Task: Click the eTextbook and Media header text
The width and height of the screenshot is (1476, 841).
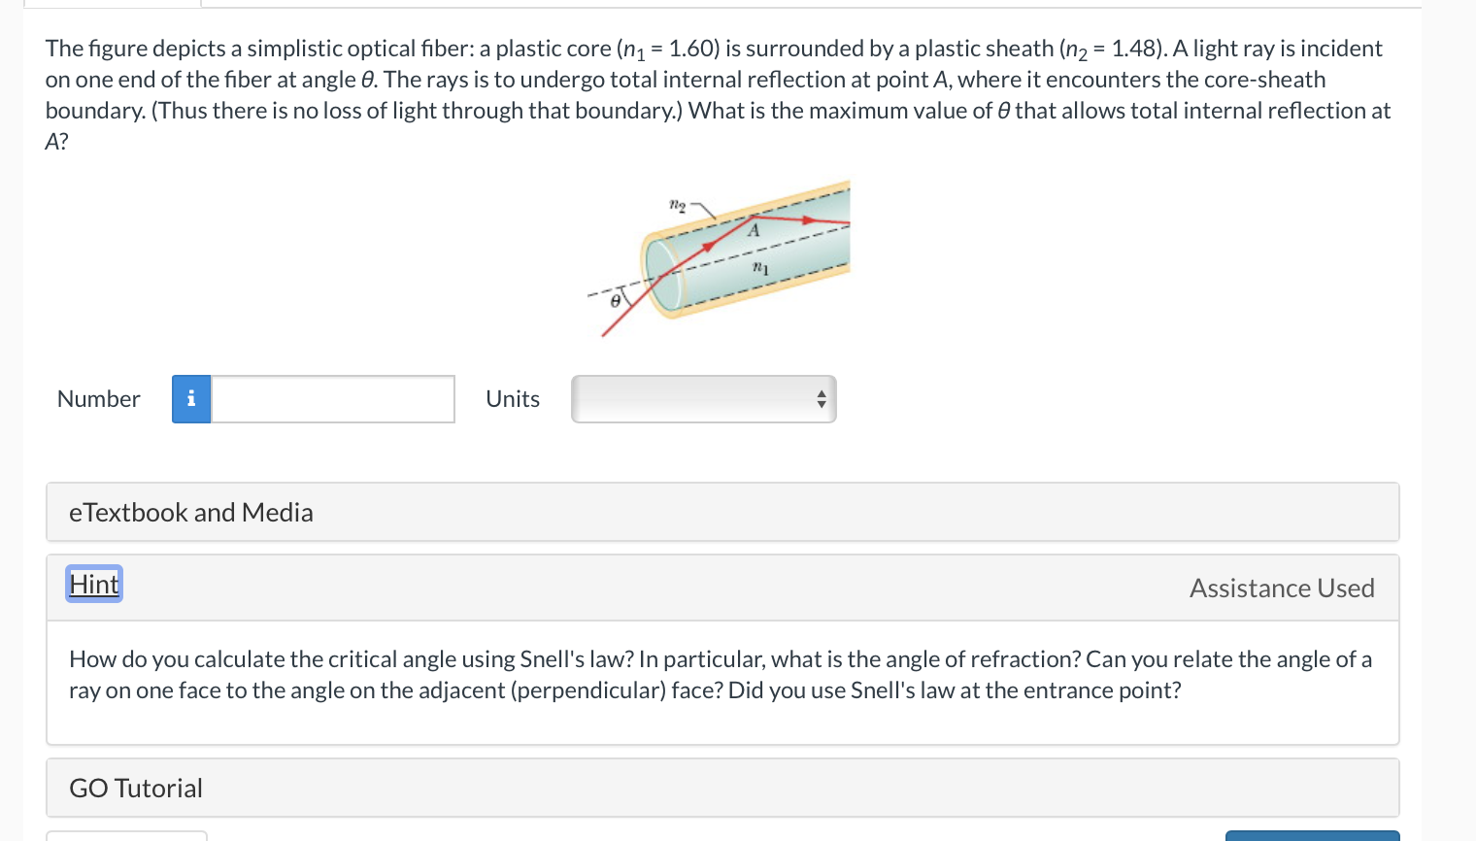Action: pos(190,512)
